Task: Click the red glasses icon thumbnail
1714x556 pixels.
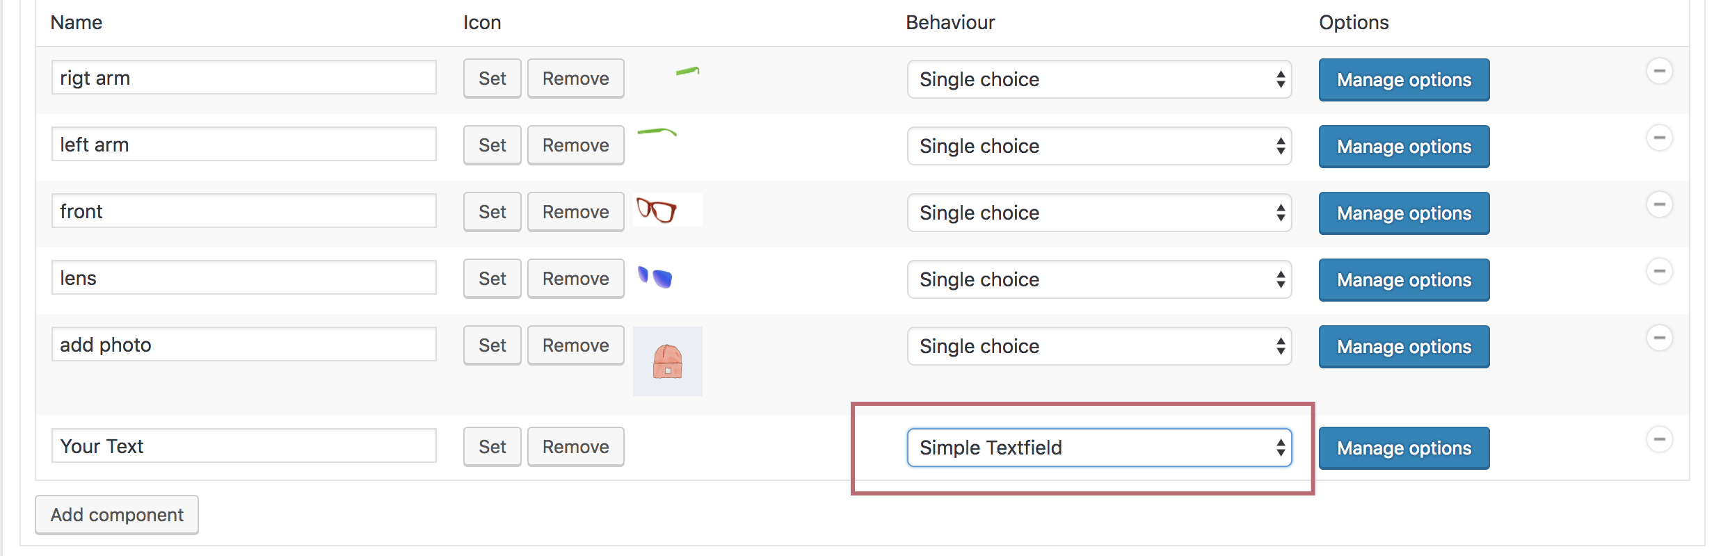Action: (657, 210)
